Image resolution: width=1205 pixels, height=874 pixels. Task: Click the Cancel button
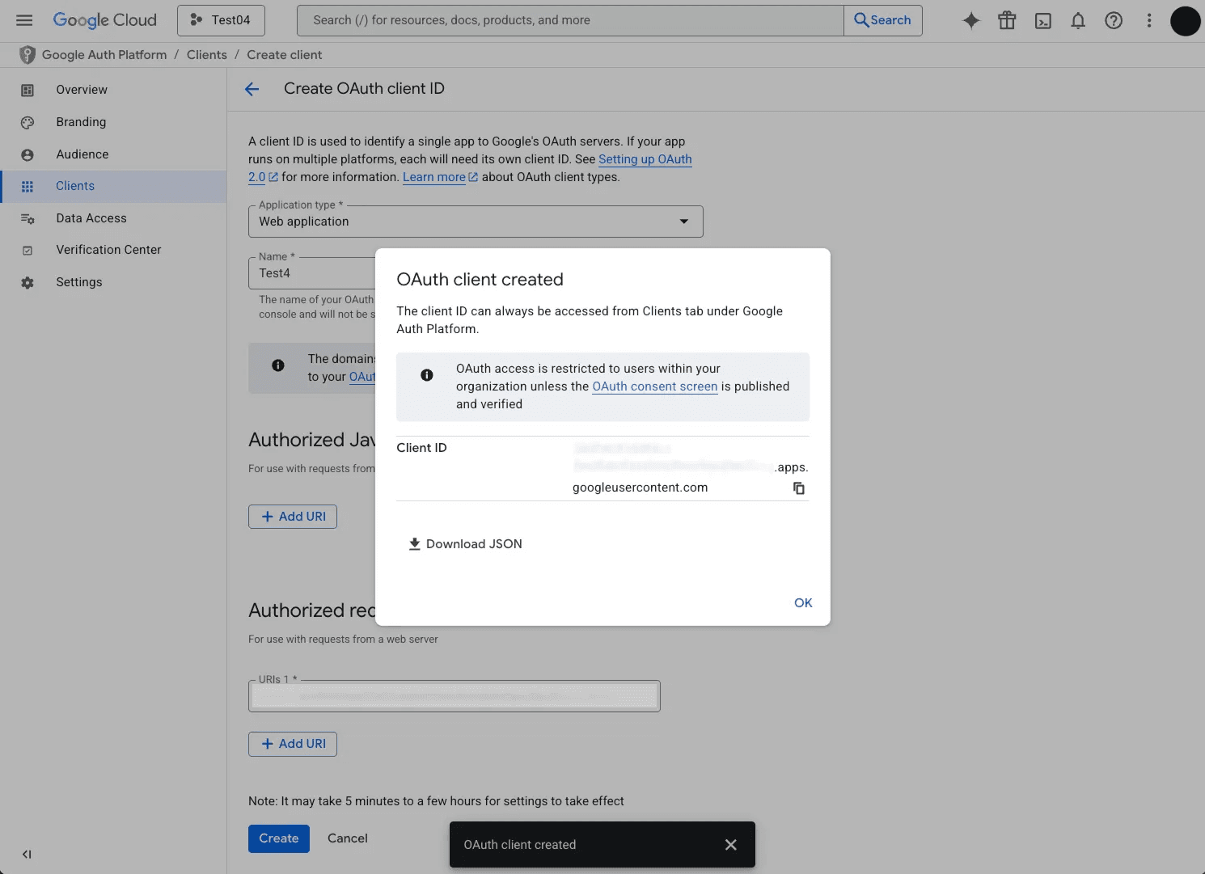coord(348,838)
